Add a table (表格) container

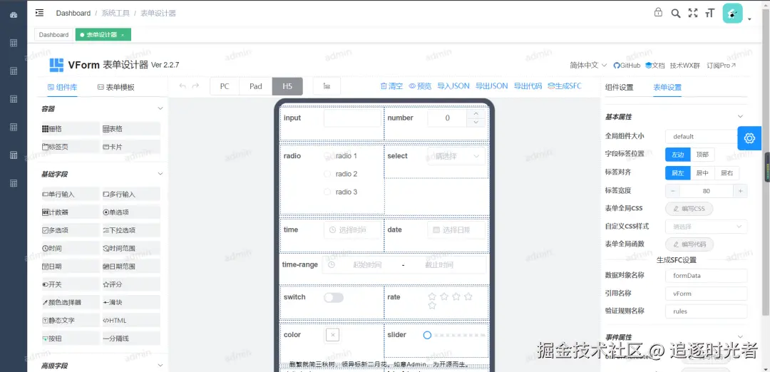130,128
